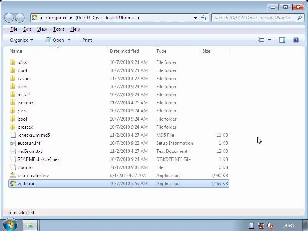The image size is (308, 231).
Task: Click the Open toolbar button
Action: coord(55,40)
